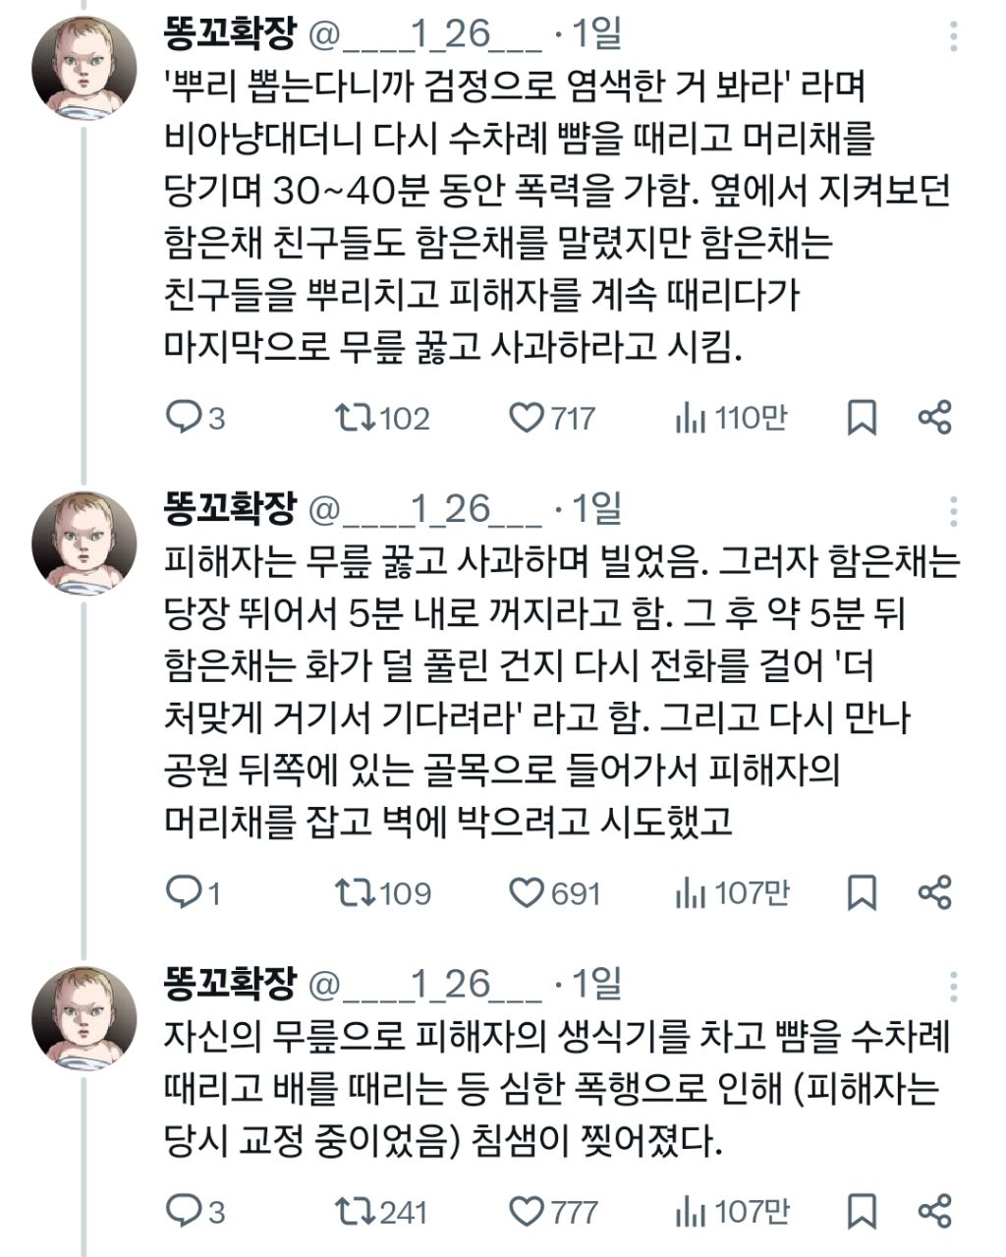Open more options on third tweet
The height and width of the screenshot is (1257, 1006).
(x=954, y=984)
